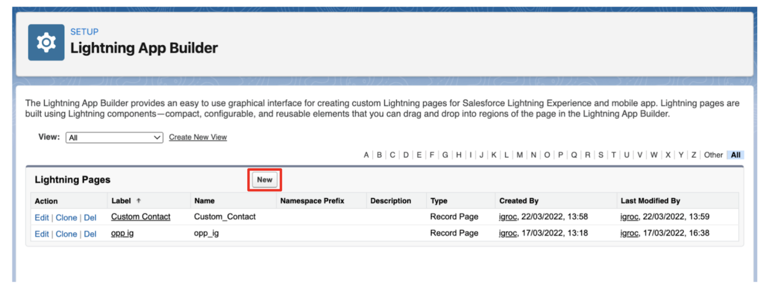Viewport: 765px width, 288px height.
Task: Filter list by letter M
Action: point(520,155)
